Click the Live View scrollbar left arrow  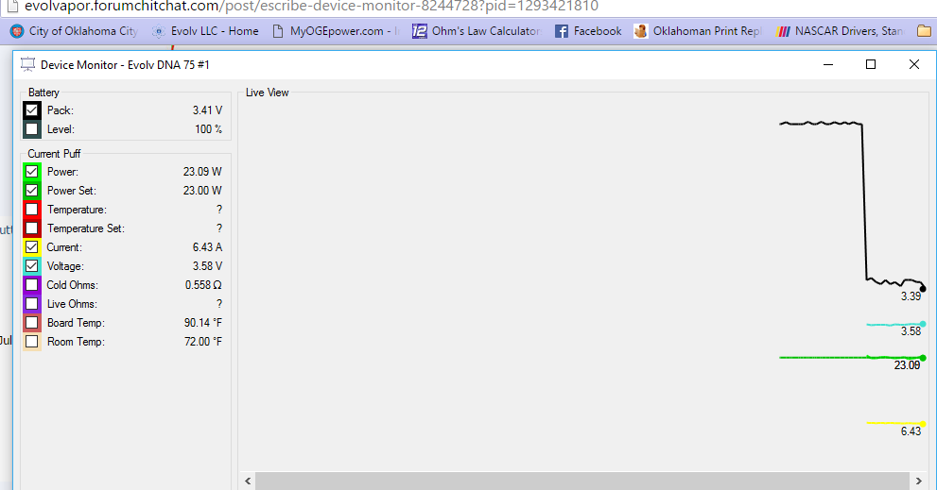247,482
